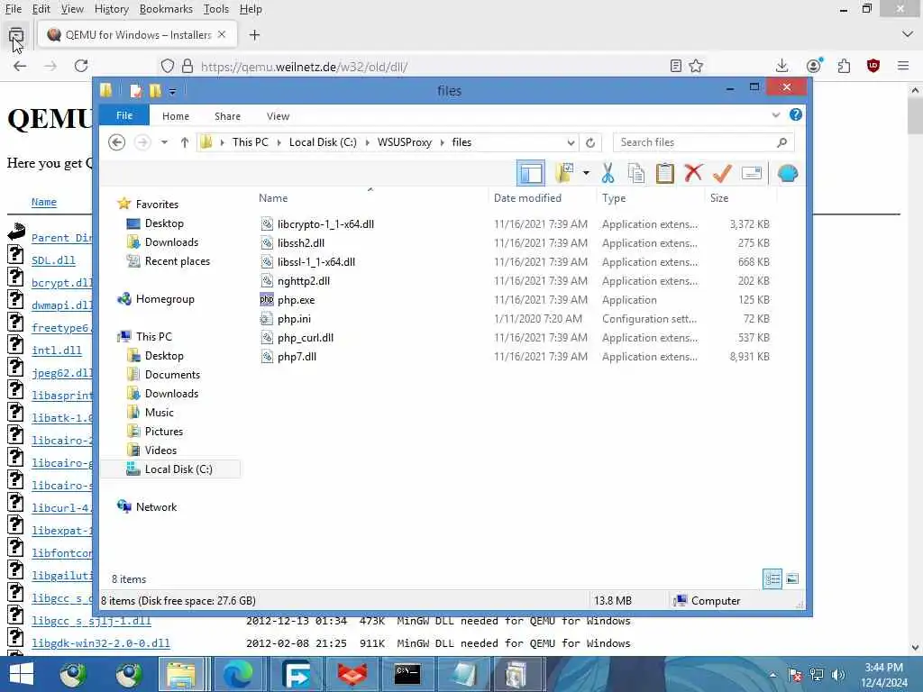Image resolution: width=923 pixels, height=692 pixels.
Task: Toggle the navigation pane toolbar button
Action: (x=530, y=174)
